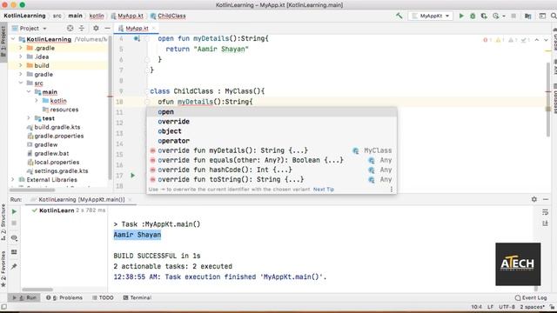Collapse the main folder
The width and height of the screenshot is (557, 313).
(29, 92)
